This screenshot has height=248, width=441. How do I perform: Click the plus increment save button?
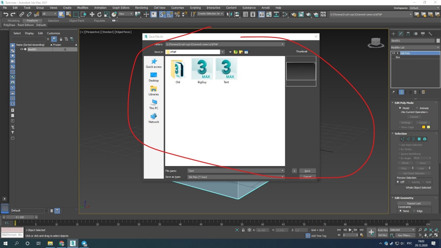point(294,171)
